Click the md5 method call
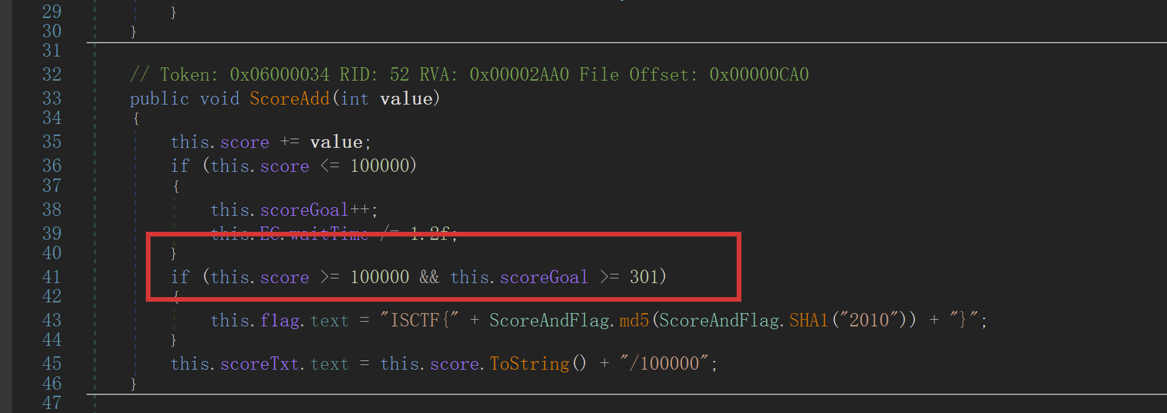1167x413 pixels. 634,320
